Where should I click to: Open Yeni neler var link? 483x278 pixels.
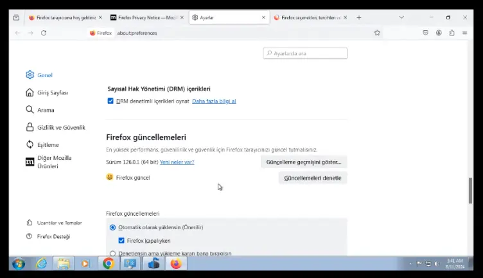pos(177,162)
